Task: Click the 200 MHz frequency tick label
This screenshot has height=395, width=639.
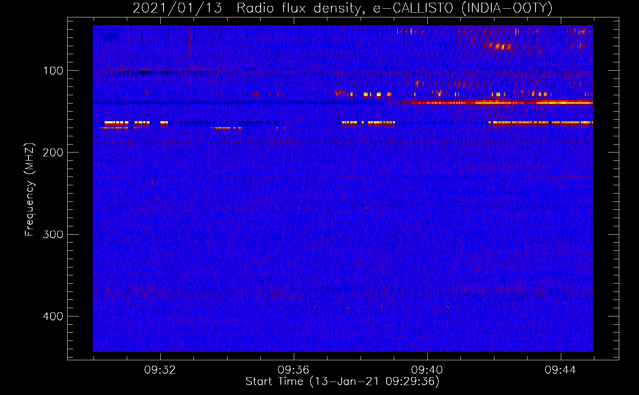Action: pos(53,152)
